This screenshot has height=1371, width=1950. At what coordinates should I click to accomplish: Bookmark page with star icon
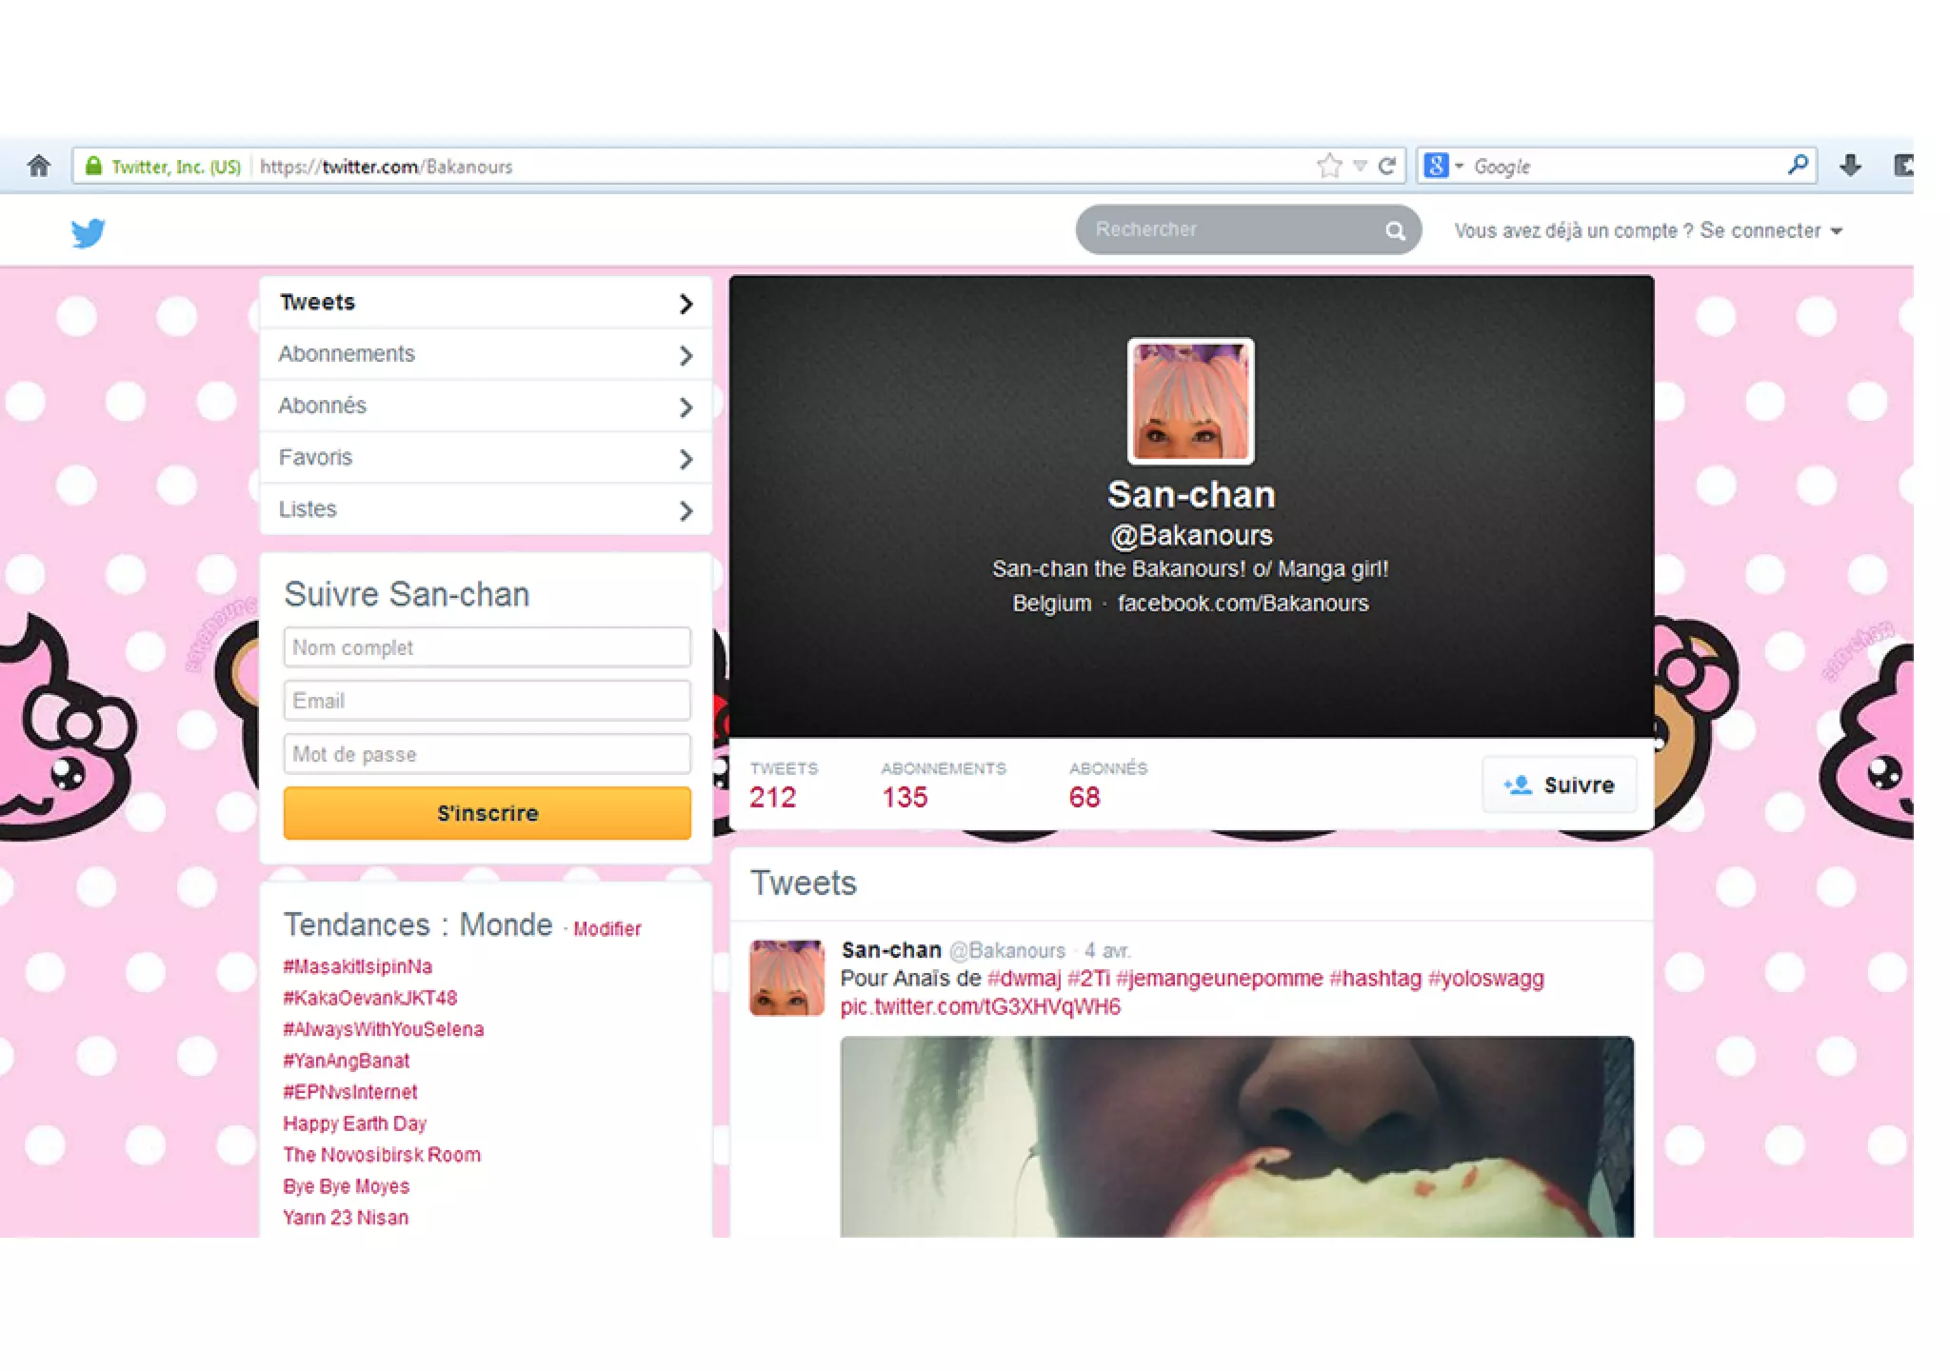(x=1329, y=166)
